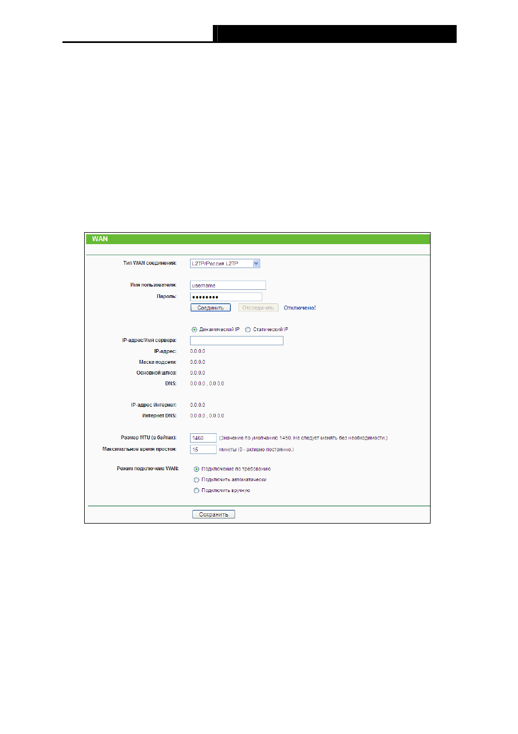Click the Максимальное время простоя field
The image size is (518, 734).
tap(203, 450)
